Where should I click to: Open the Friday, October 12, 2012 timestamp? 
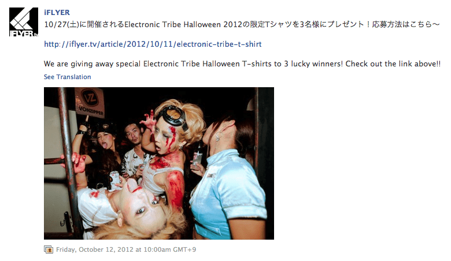(126, 249)
